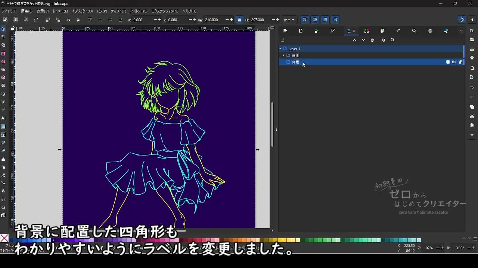The width and height of the screenshot is (478, 268).
Task: Click the no-paint X swatch in palette
Action: [4, 238]
